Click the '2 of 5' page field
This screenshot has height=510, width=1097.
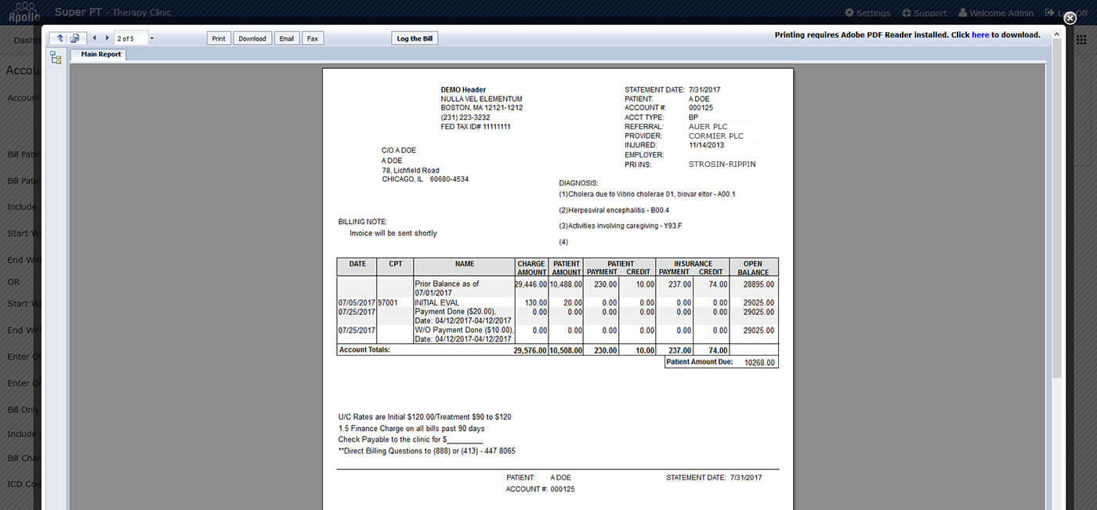(x=129, y=38)
